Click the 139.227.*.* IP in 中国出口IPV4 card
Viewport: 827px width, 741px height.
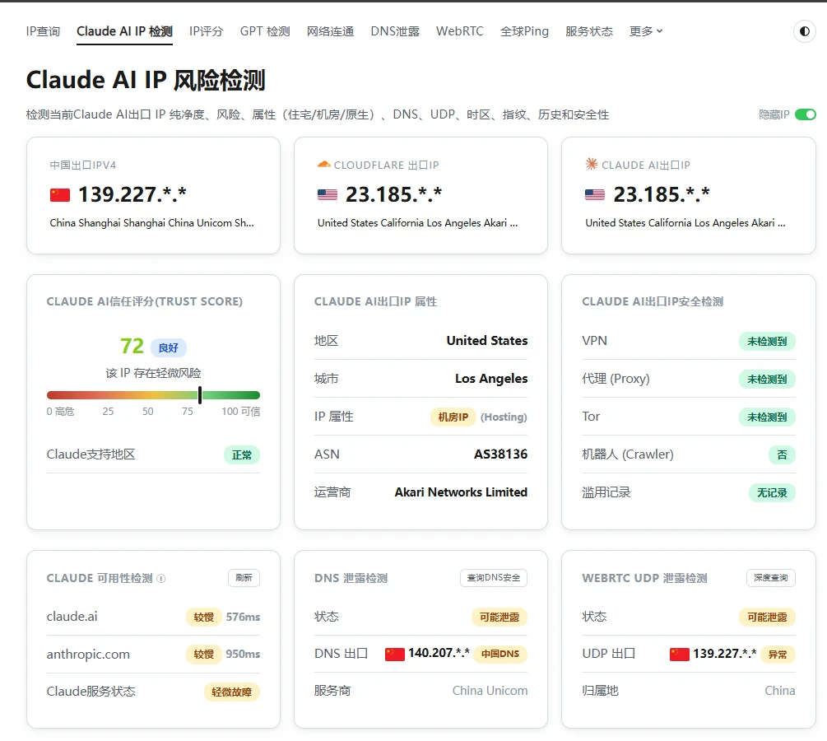coord(132,194)
